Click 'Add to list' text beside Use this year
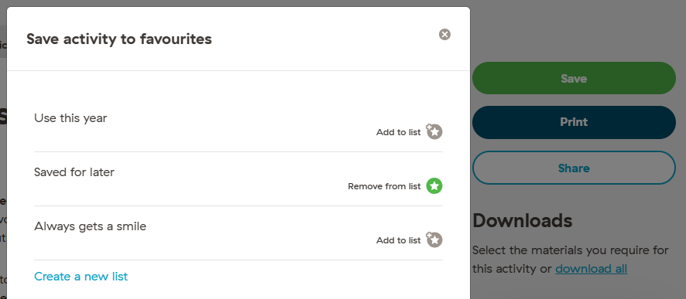This screenshot has height=299, width=686. [x=398, y=132]
